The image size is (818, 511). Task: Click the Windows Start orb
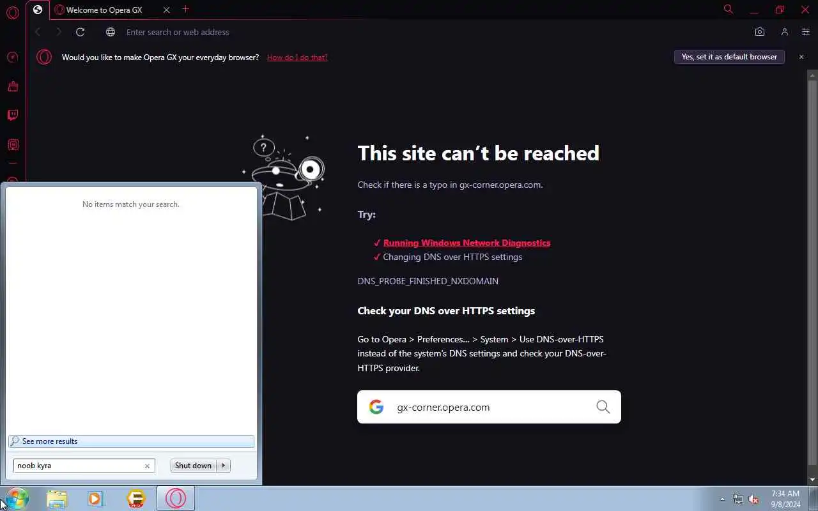[x=17, y=498]
